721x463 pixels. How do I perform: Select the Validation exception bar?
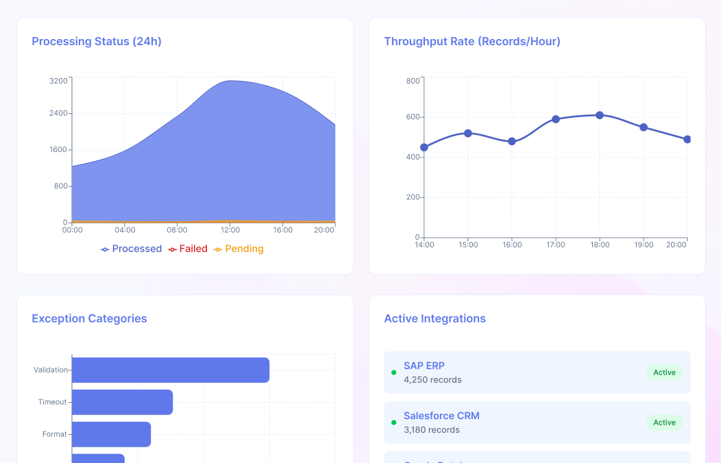(171, 371)
